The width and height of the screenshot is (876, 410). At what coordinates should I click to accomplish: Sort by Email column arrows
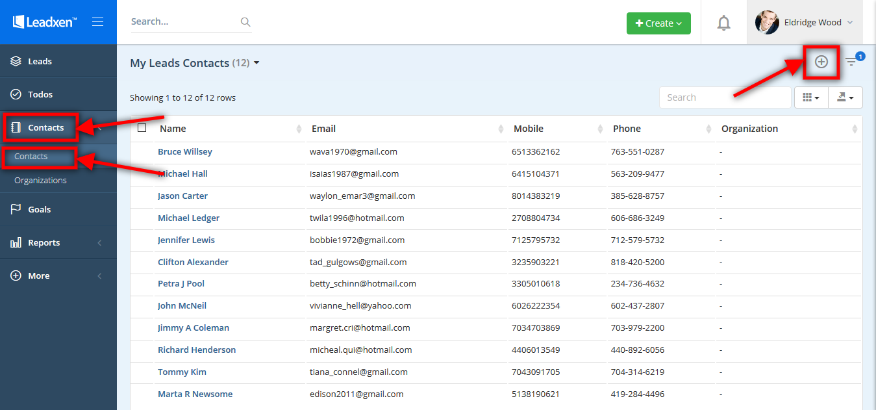(x=501, y=129)
